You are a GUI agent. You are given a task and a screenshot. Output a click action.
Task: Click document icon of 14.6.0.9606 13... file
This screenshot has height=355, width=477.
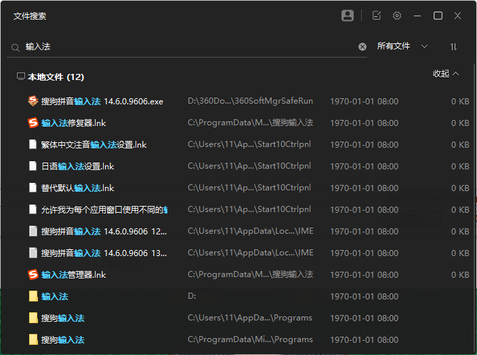point(33,253)
